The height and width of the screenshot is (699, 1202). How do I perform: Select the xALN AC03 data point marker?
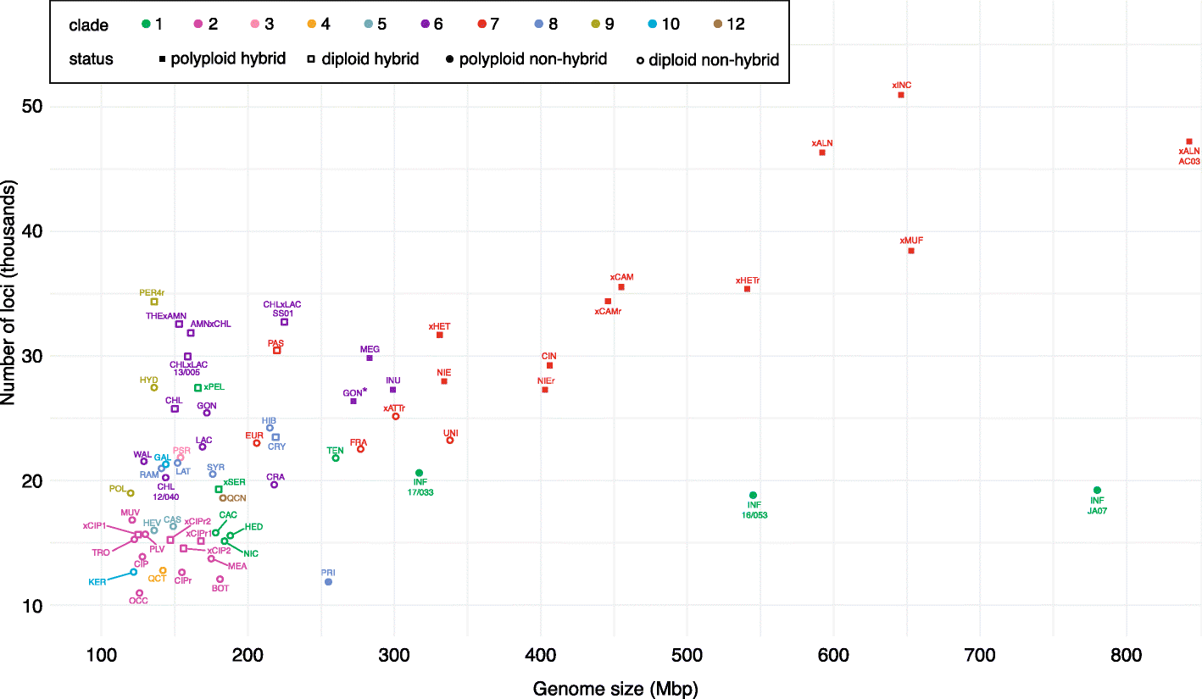tap(1189, 141)
